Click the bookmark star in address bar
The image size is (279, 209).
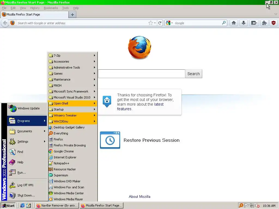pyautogui.click(x=150, y=23)
